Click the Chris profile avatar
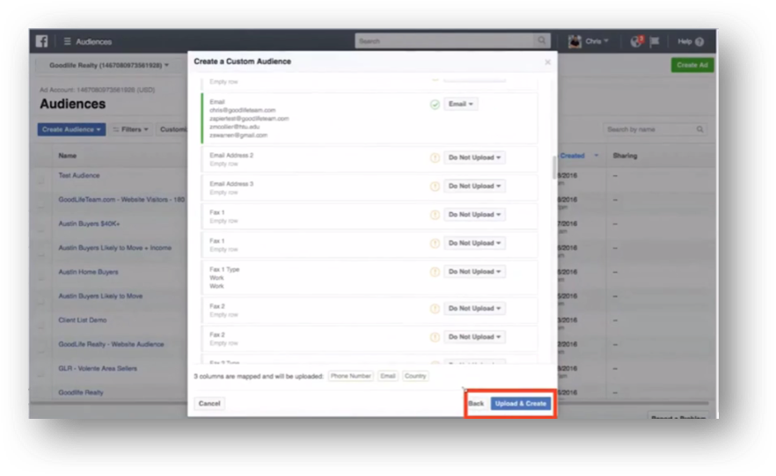 575,41
